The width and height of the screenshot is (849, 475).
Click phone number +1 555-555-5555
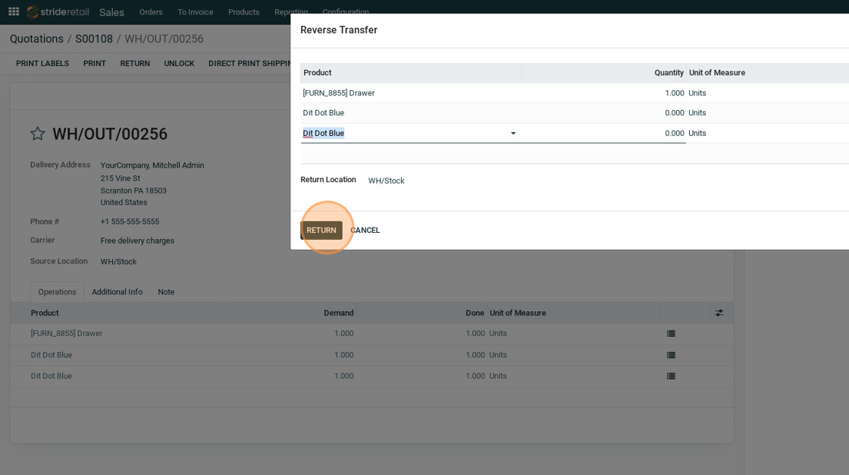(130, 222)
